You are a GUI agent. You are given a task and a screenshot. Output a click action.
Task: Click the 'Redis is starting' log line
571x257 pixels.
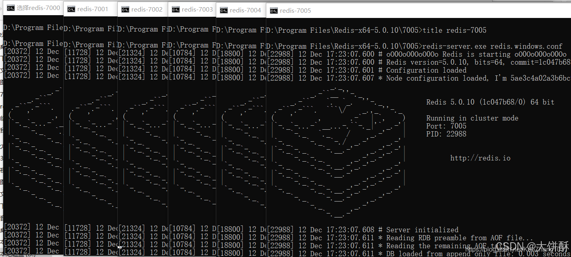(416, 54)
